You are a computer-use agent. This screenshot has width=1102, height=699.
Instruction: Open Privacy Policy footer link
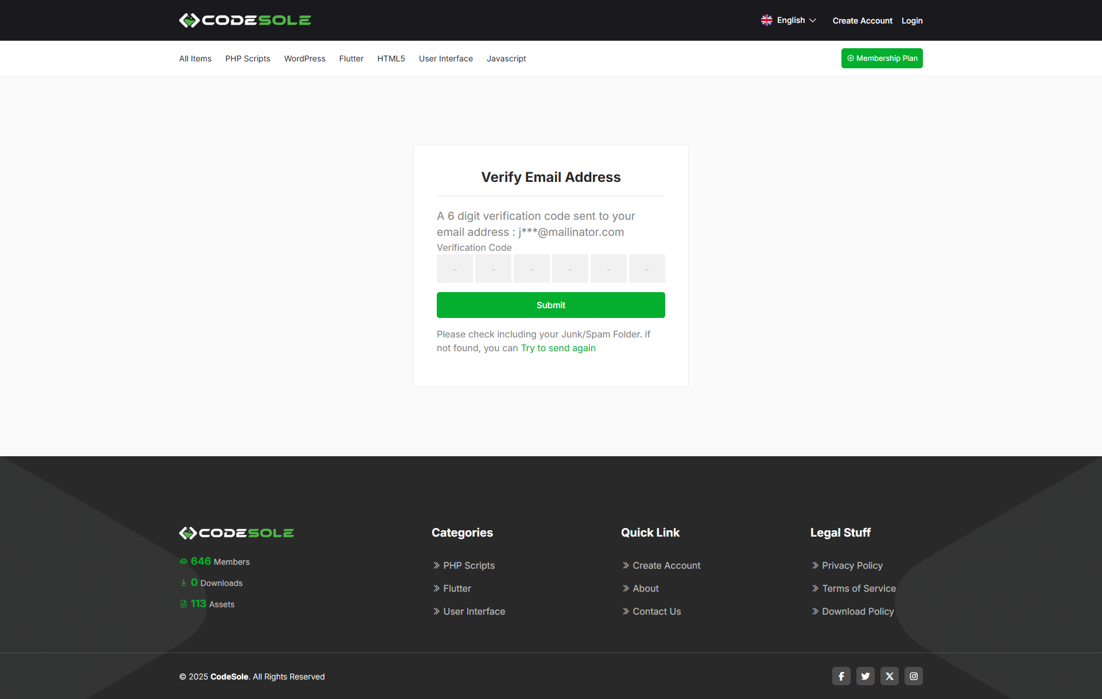(852, 565)
